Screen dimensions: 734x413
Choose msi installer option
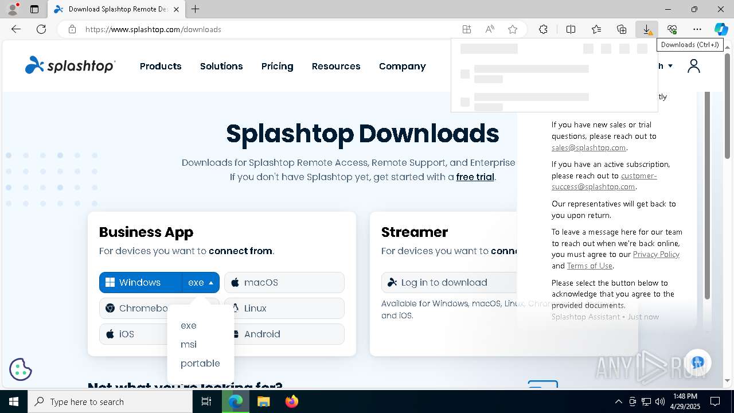coord(189,344)
